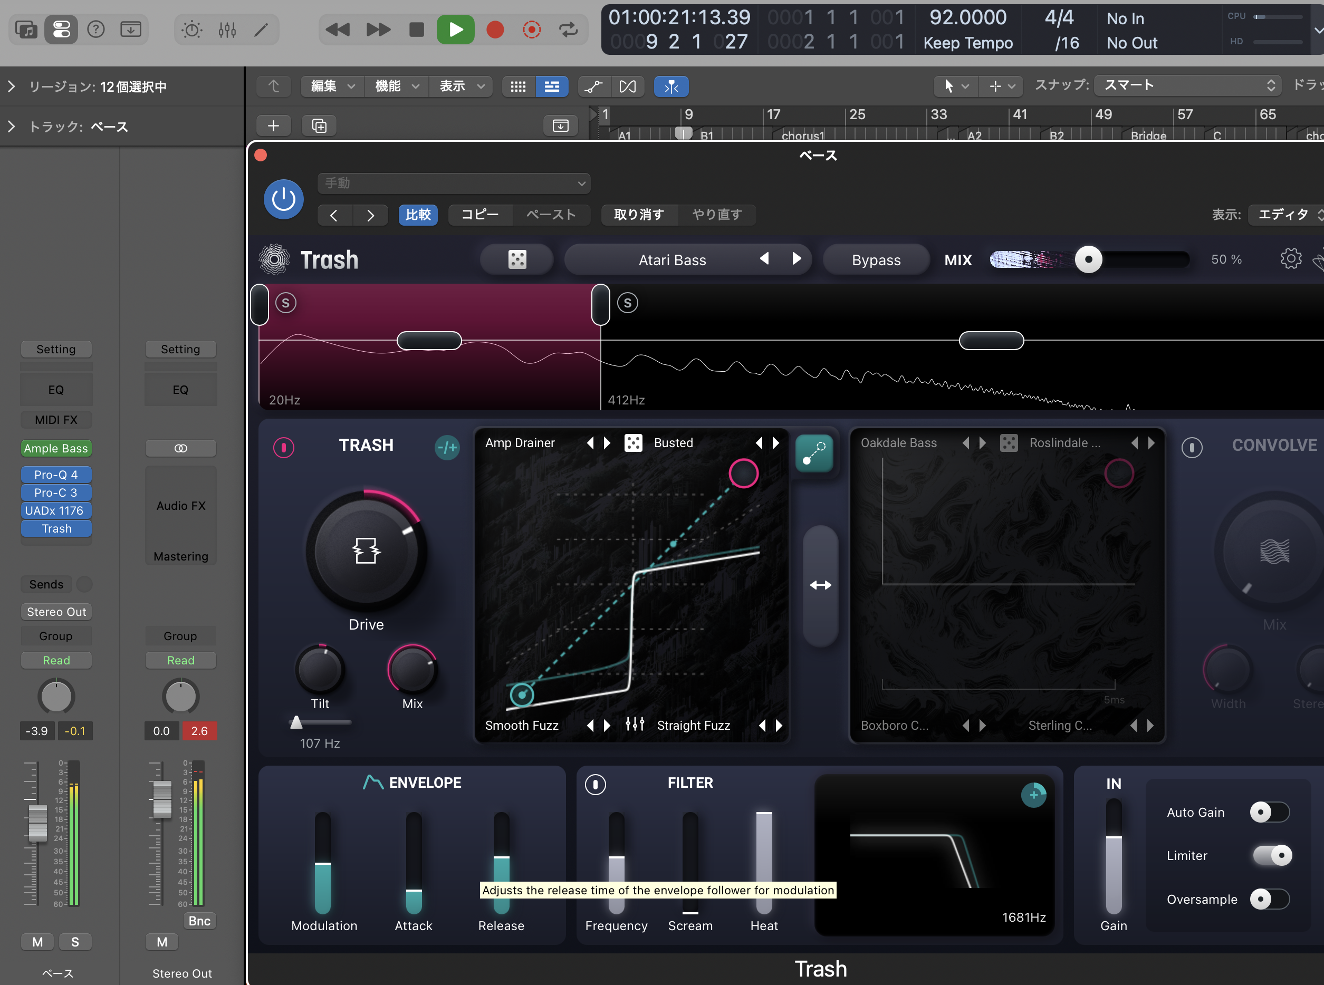Toggle the TRASH module power button
Image resolution: width=1324 pixels, height=985 pixels.
pyautogui.click(x=283, y=447)
